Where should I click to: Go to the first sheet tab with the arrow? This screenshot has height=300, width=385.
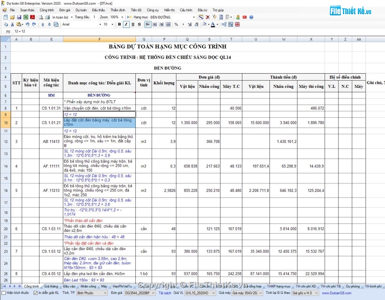click(4, 286)
